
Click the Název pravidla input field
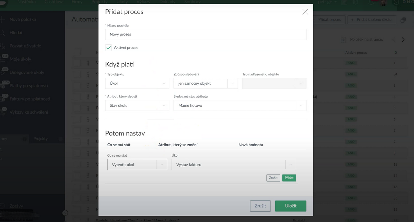pyautogui.click(x=205, y=34)
